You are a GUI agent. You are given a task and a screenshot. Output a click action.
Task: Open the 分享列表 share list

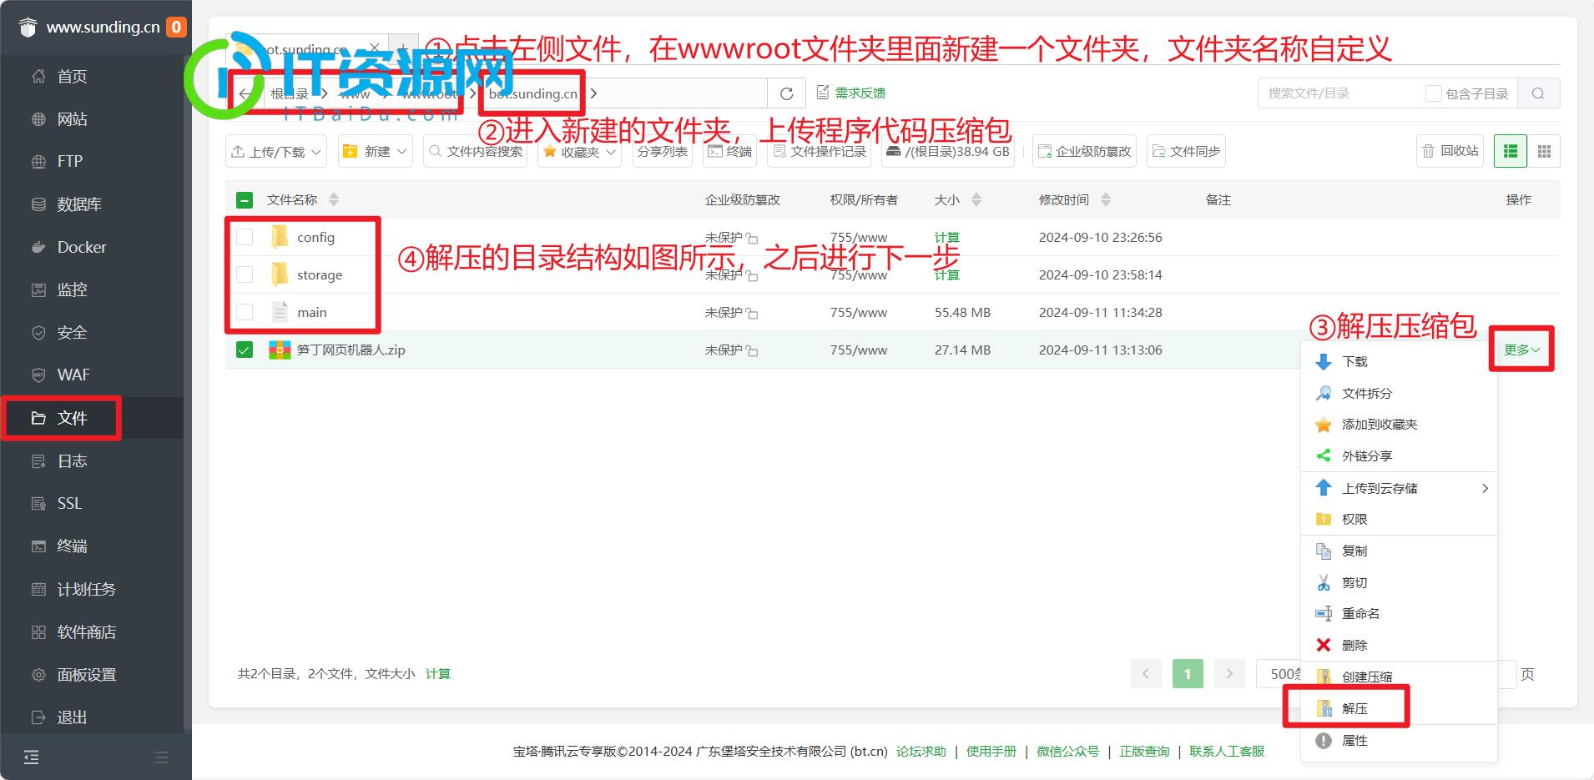663,151
